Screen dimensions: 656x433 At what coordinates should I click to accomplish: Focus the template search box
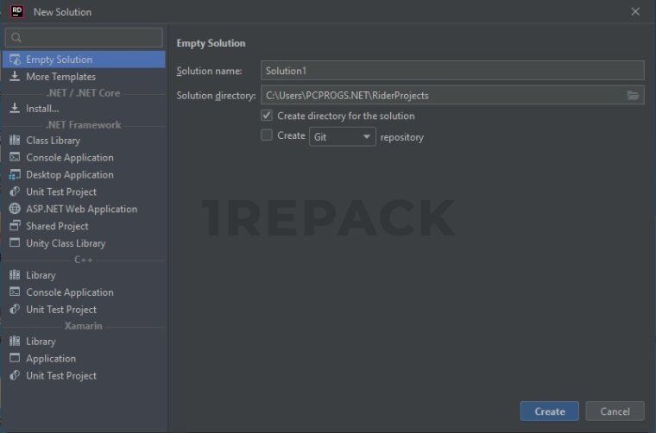(84, 38)
